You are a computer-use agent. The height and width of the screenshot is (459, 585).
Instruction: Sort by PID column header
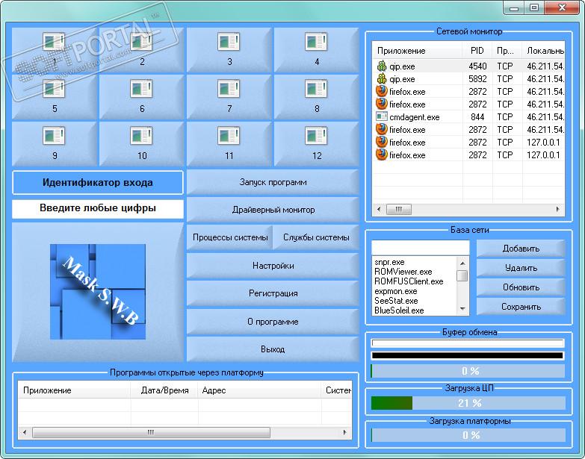pos(477,51)
